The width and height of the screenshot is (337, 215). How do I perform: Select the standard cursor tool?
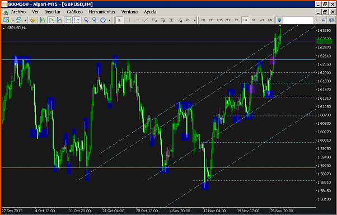tap(119, 20)
